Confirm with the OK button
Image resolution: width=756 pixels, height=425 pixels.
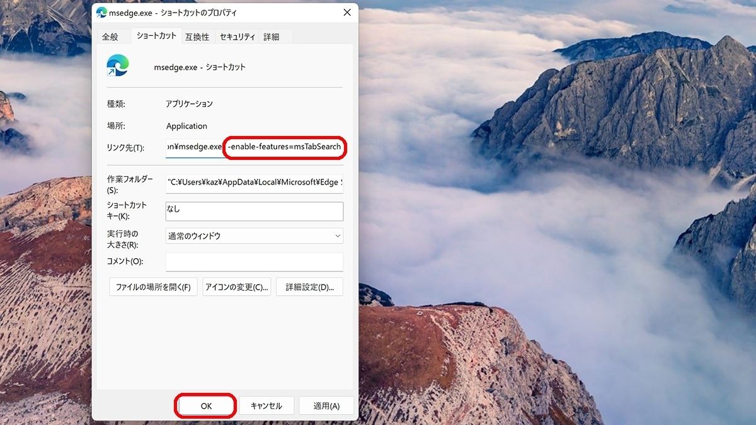[x=206, y=405]
